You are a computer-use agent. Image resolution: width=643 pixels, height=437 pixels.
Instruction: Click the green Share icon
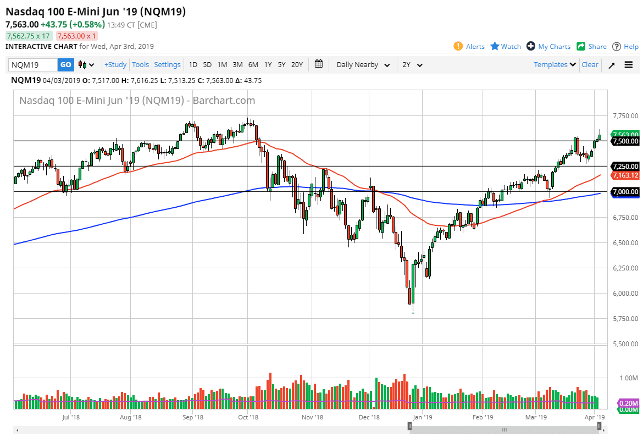[580, 46]
